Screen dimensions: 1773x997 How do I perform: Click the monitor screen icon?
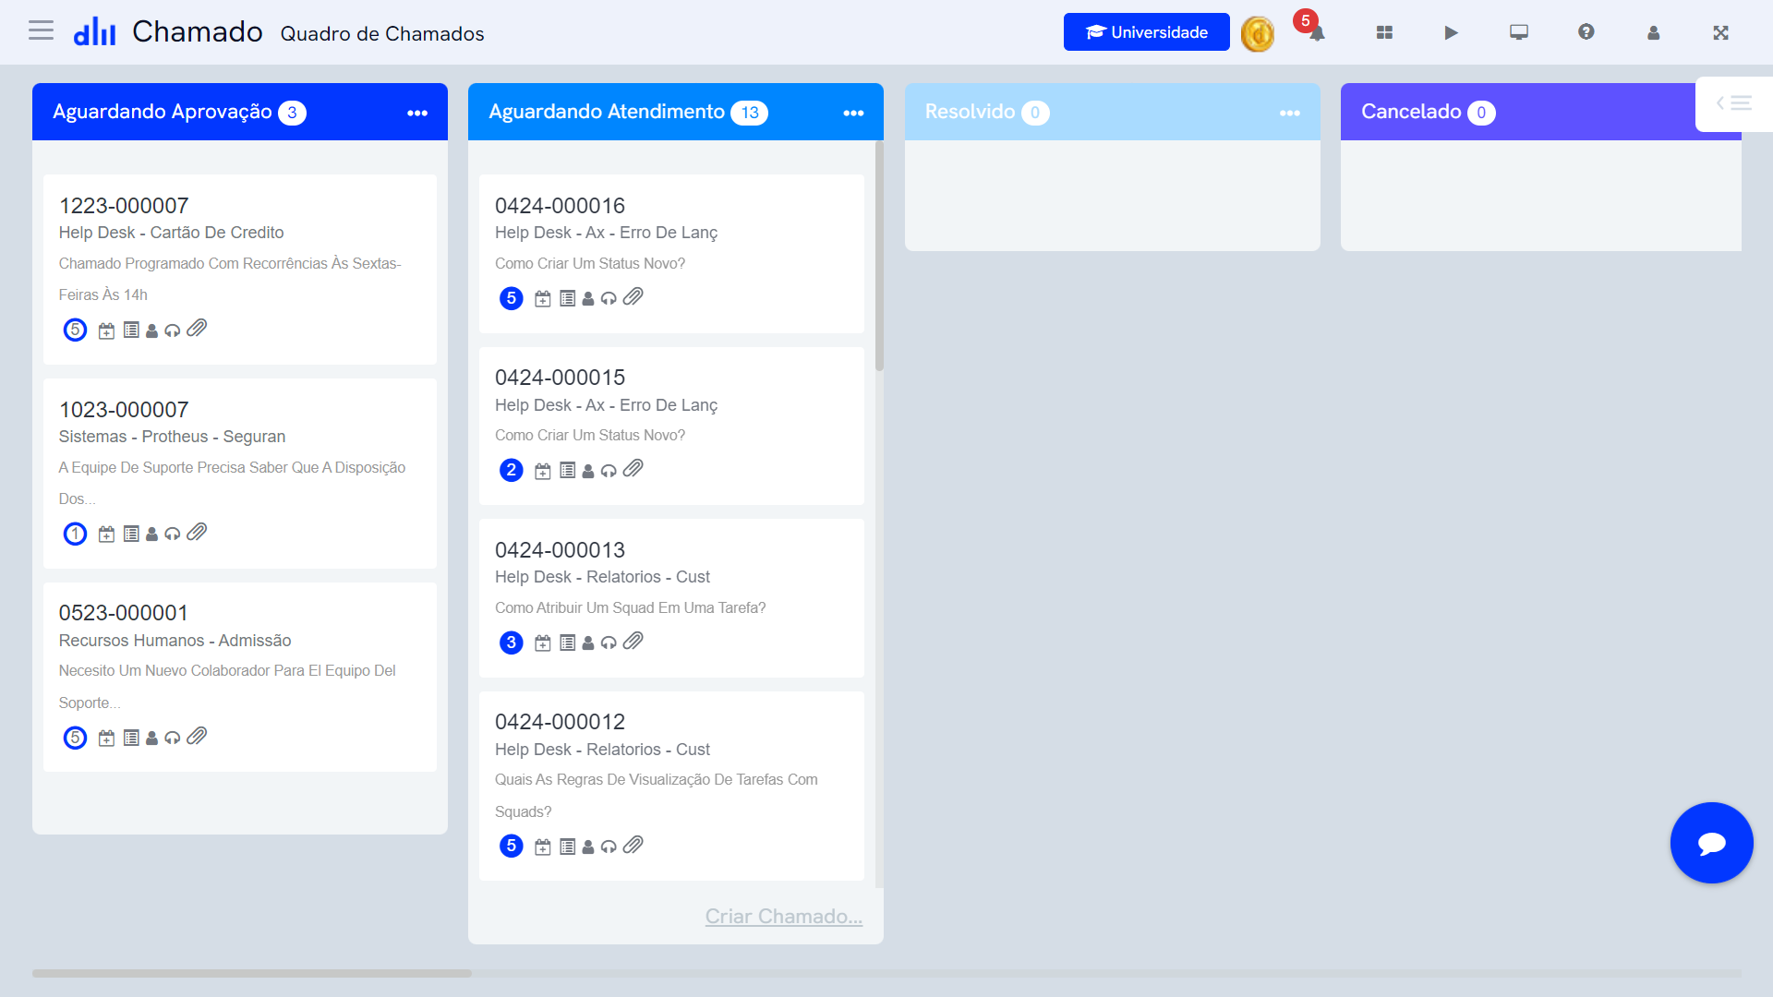[x=1518, y=32]
